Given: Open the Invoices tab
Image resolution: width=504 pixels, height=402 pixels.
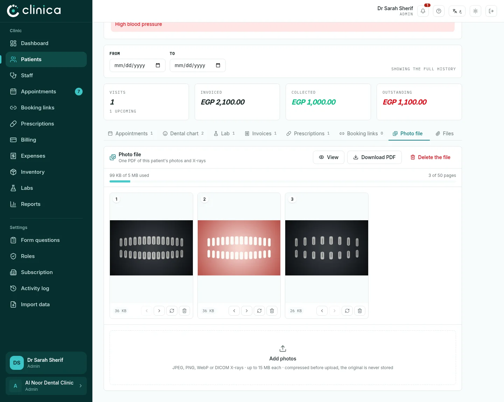Looking at the screenshot, I should 261,134.
